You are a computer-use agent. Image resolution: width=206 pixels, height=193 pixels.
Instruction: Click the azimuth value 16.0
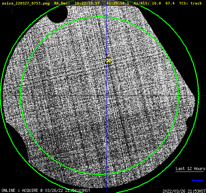(x=156, y=3)
